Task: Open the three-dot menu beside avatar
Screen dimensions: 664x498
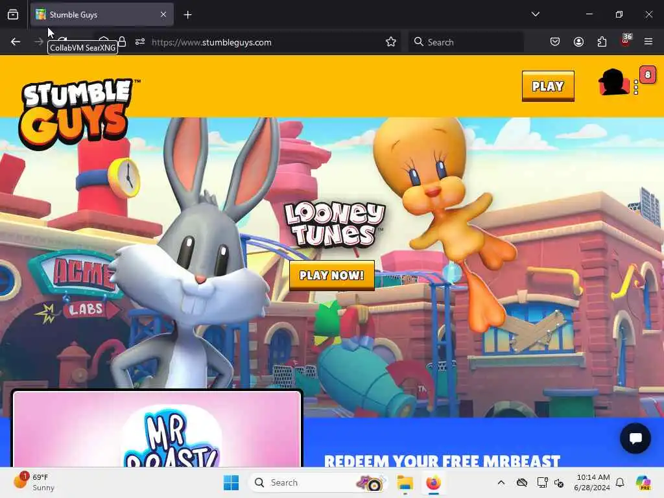Action: tap(635, 88)
